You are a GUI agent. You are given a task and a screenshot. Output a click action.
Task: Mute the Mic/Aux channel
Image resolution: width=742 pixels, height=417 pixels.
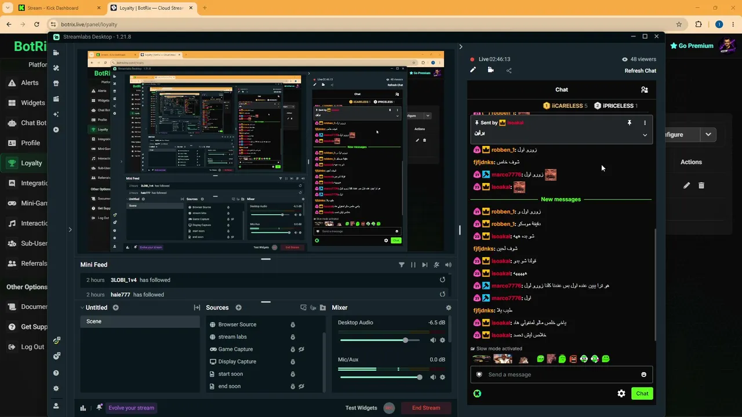pyautogui.click(x=433, y=377)
